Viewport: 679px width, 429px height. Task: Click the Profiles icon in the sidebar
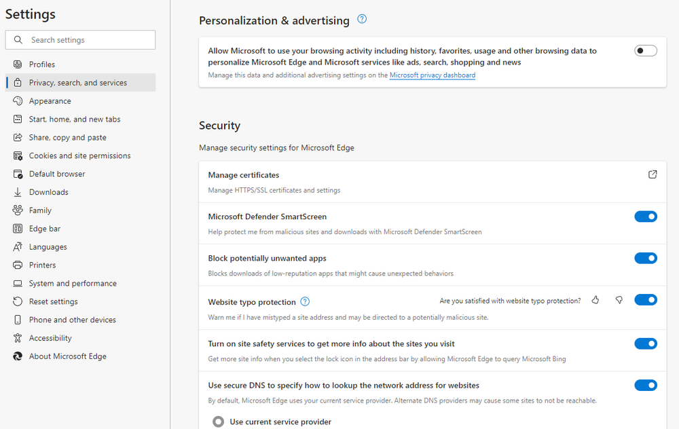tap(16, 64)
